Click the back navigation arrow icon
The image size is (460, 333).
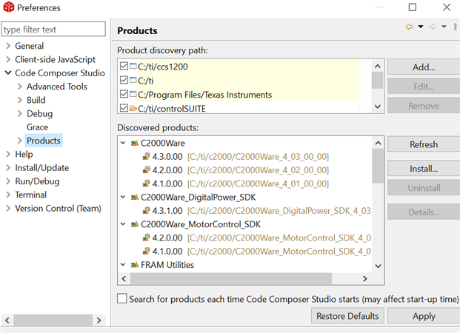click(409, 27)
